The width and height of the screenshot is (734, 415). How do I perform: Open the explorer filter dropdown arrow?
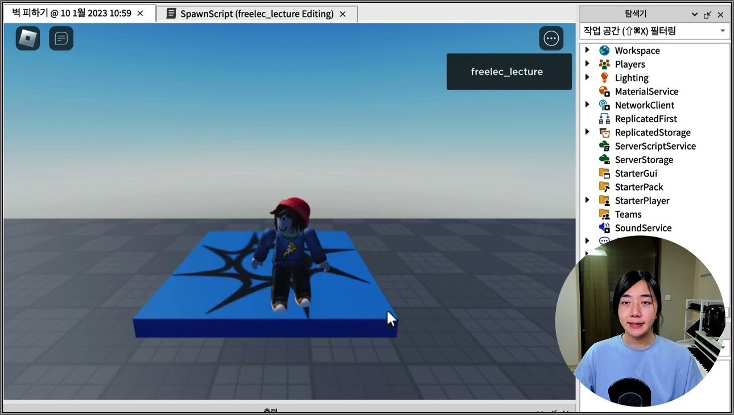[723, 31]
